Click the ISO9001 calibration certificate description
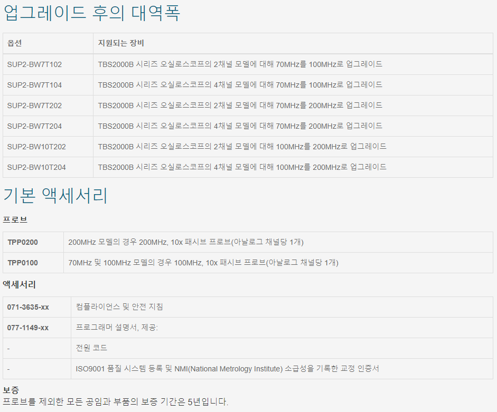The height and width of the screenshot is (412, 497). tap(227, 369)
